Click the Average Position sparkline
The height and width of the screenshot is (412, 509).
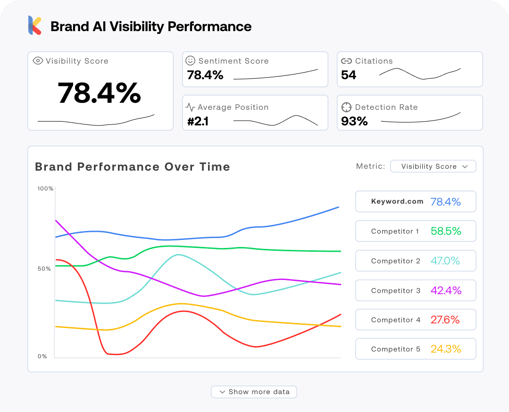pyautogui.click(x=275, y=121)
